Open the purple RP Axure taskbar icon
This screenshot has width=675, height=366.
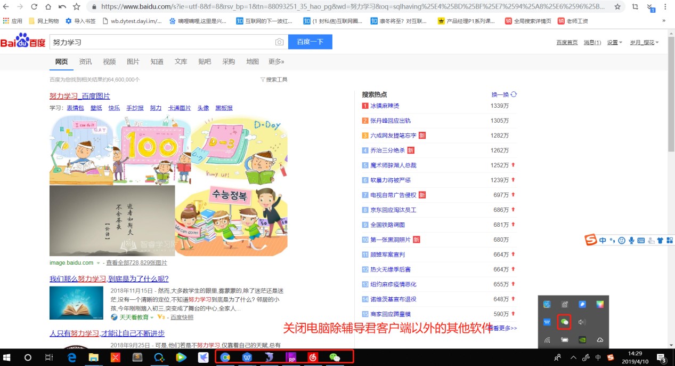coord(291,357)
